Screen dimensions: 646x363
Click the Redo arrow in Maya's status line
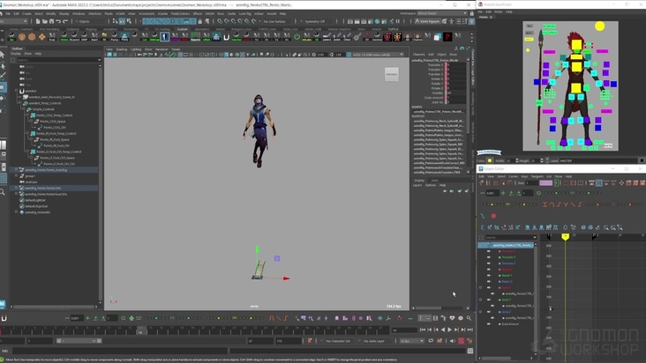[65, 21]
